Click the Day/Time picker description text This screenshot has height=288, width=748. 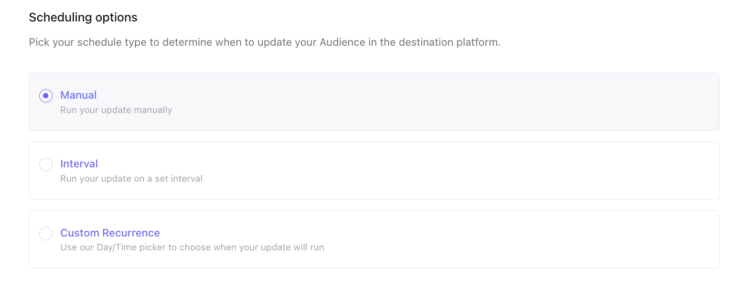click(x=192, y=248)
